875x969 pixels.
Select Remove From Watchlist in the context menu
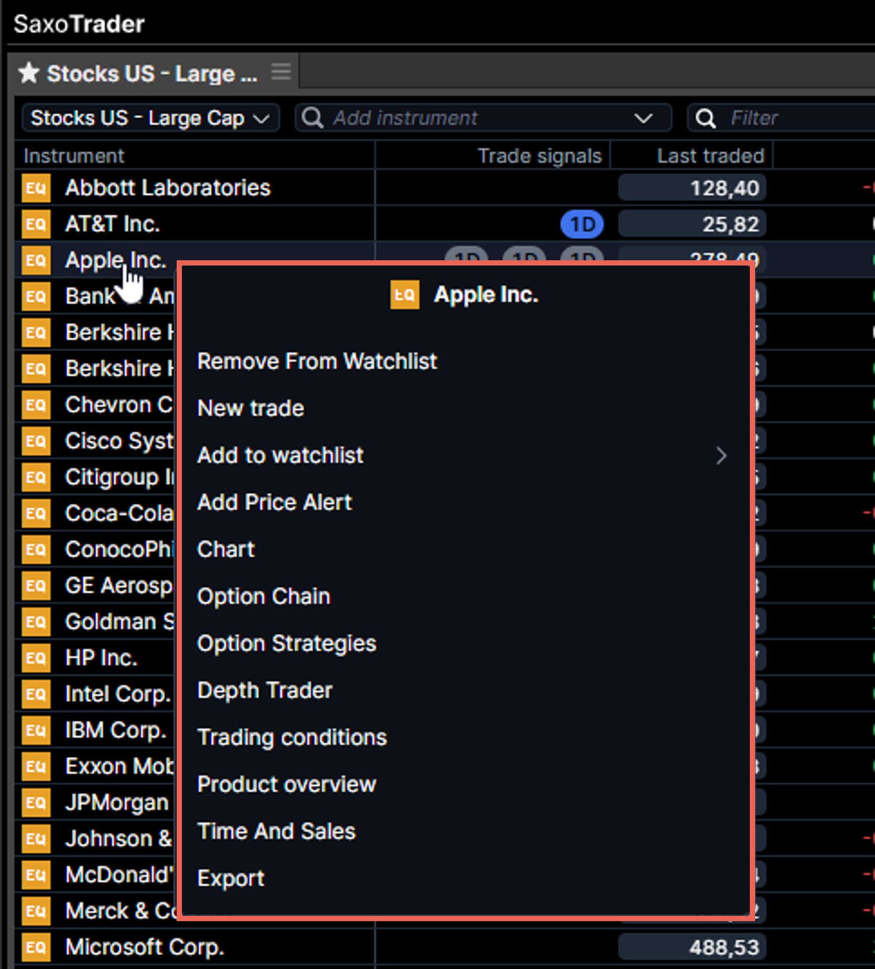point(317,362)
